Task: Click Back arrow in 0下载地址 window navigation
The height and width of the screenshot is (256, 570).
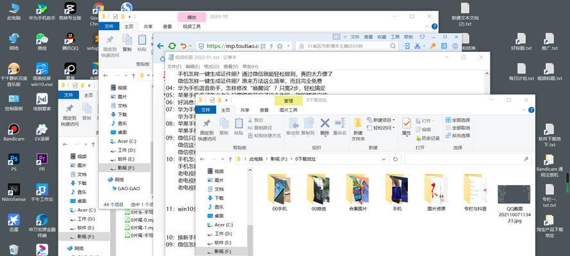Action: pos(203,159)
